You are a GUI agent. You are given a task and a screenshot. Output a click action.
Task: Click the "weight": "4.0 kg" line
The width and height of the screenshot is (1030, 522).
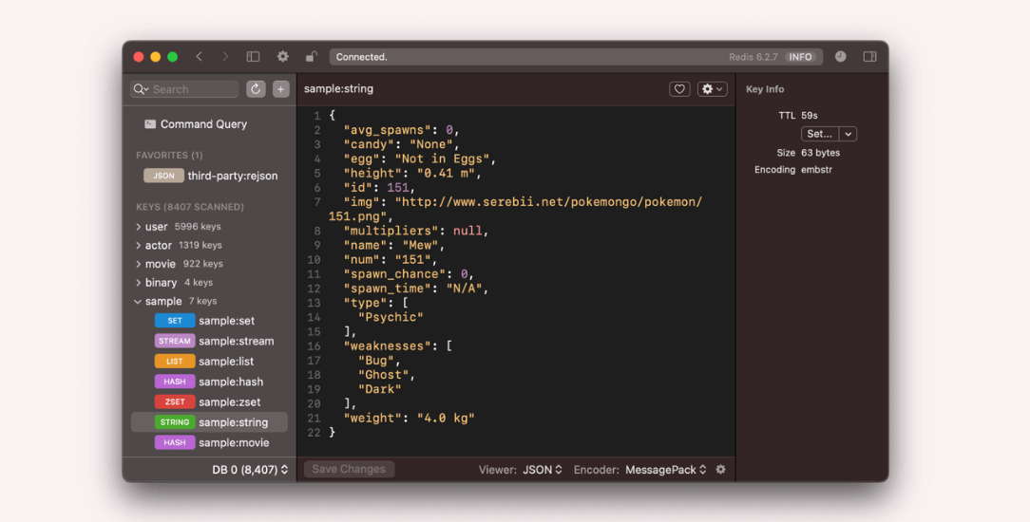409,418
